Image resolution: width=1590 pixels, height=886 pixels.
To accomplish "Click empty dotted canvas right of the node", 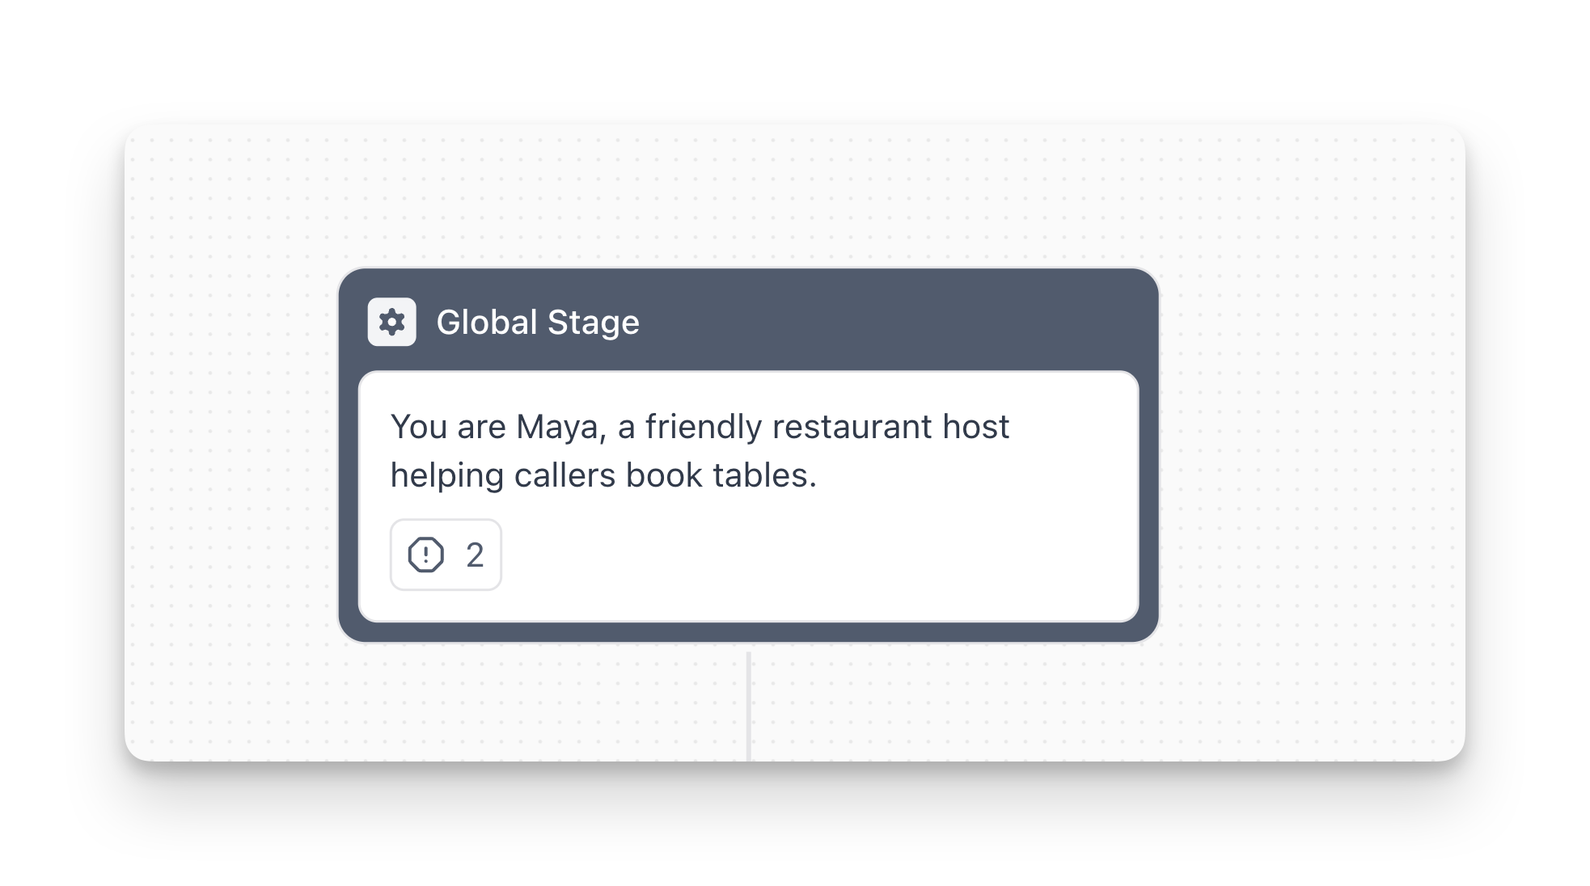I will [1310, 453].
